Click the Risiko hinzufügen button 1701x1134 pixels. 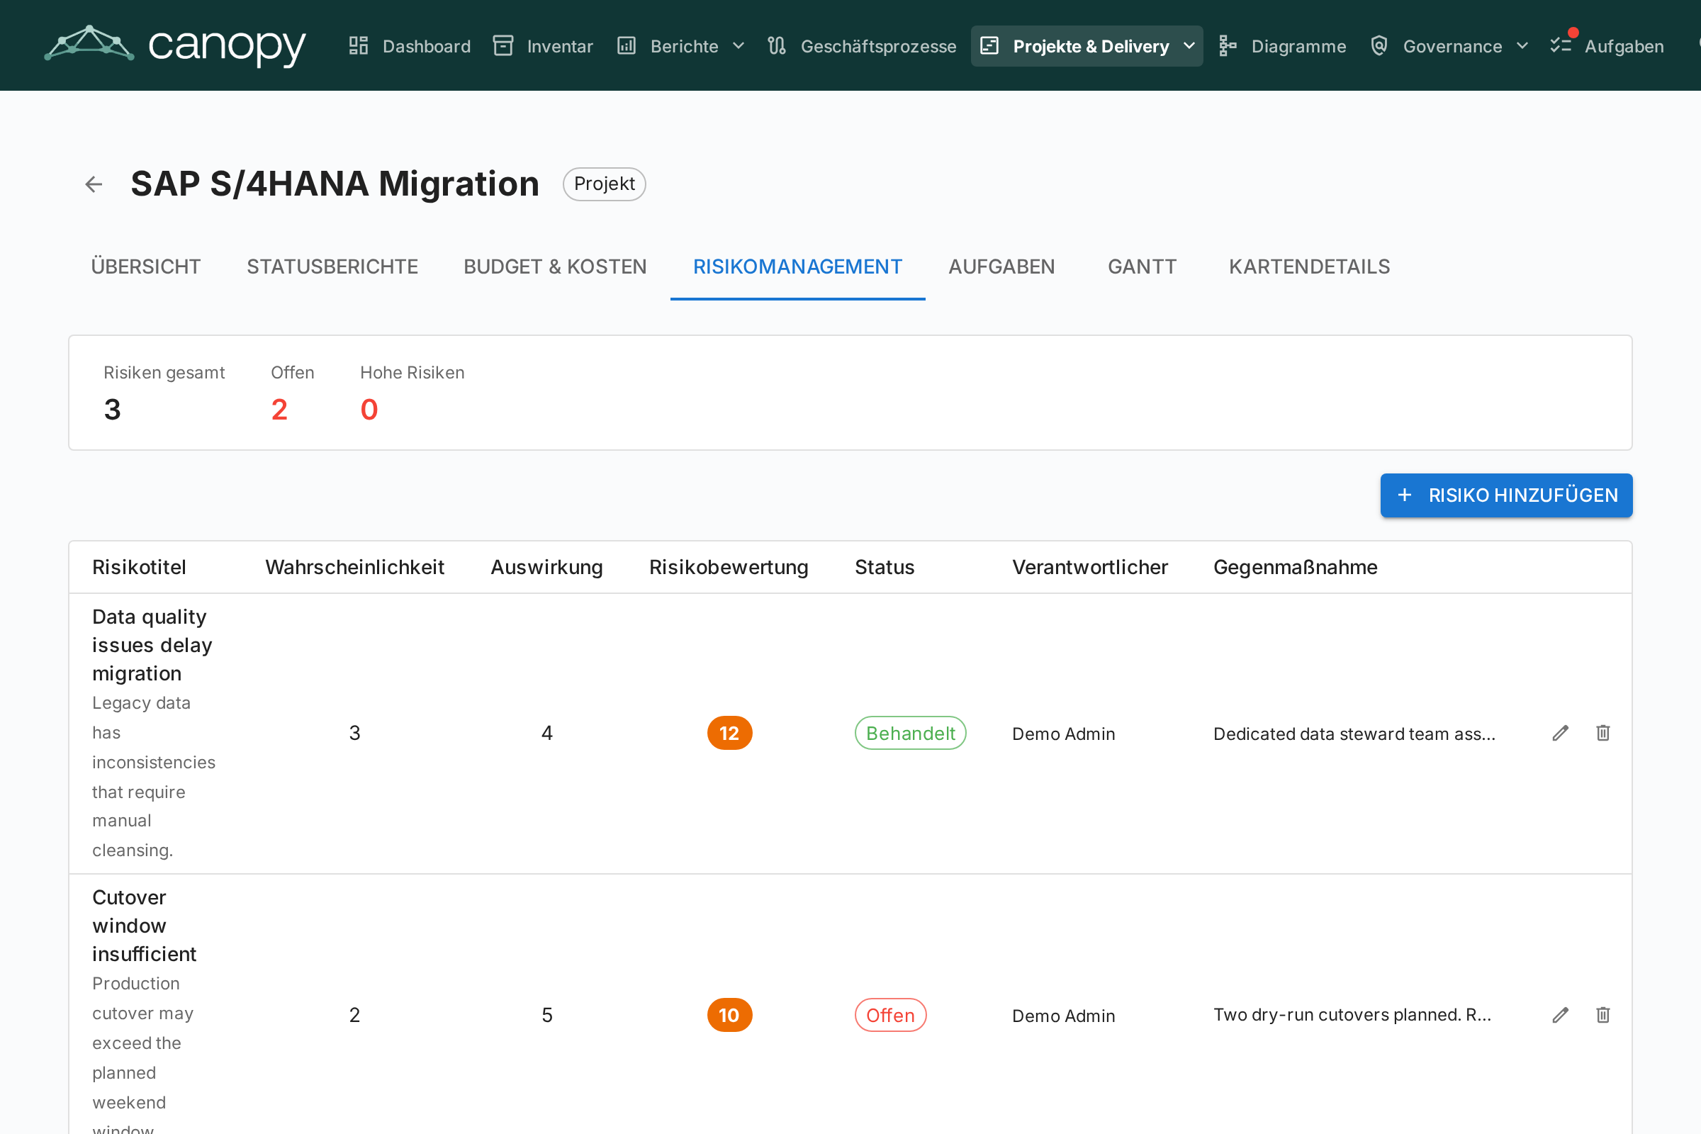(x=1507, y=495)
